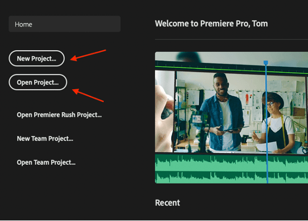
Task: Click the Recent heading
Action: pos(167,203)
